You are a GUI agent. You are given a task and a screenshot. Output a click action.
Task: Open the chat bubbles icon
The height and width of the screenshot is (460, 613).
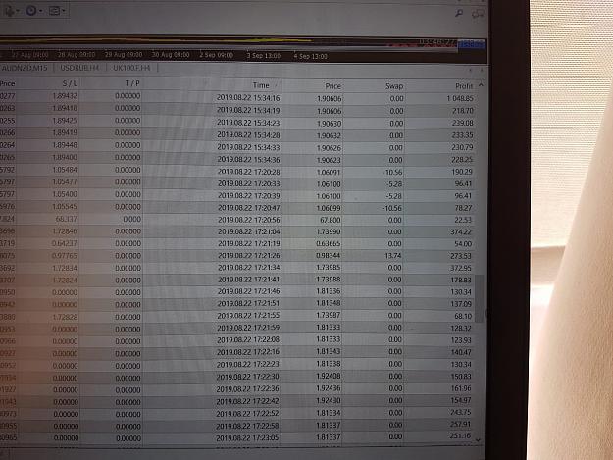pyautogui.click(x=478, y=14)
